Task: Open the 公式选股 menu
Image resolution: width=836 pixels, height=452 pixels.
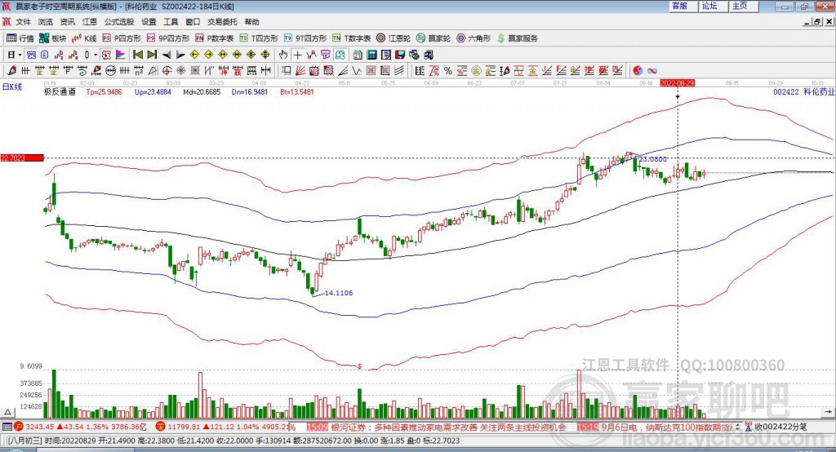Action: [x=119, y=22]
